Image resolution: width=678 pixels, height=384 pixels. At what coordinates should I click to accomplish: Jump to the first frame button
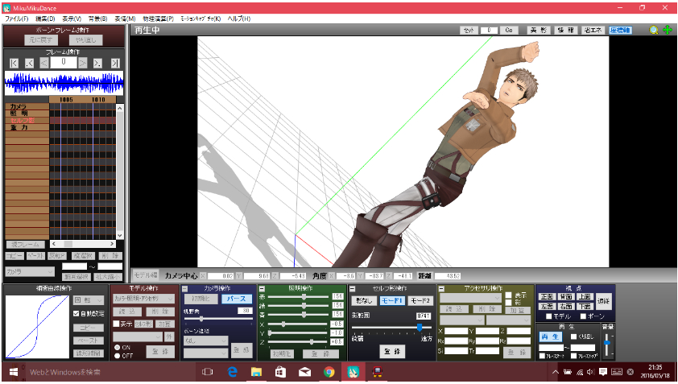(14, 63)
